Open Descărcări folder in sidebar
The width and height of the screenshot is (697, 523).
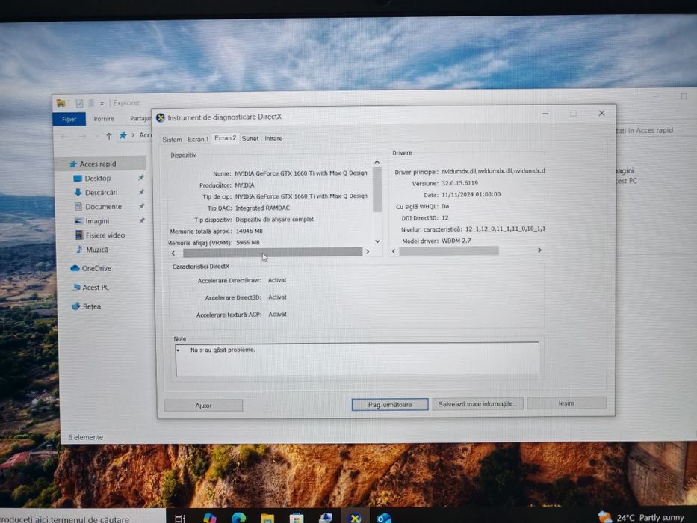coord(101,193)
